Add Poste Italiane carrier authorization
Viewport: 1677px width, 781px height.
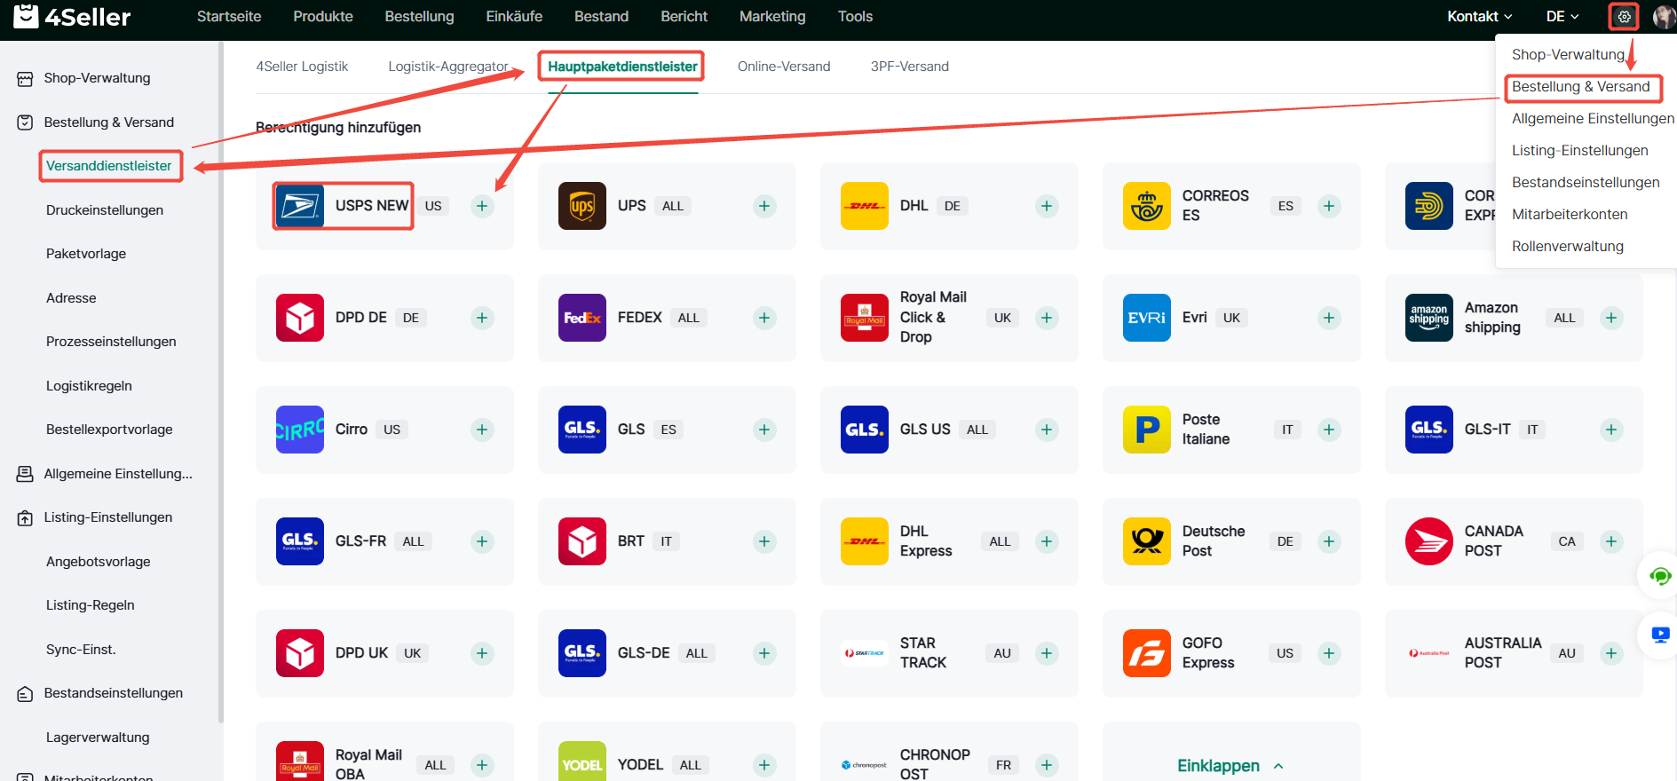(1329, 430)
